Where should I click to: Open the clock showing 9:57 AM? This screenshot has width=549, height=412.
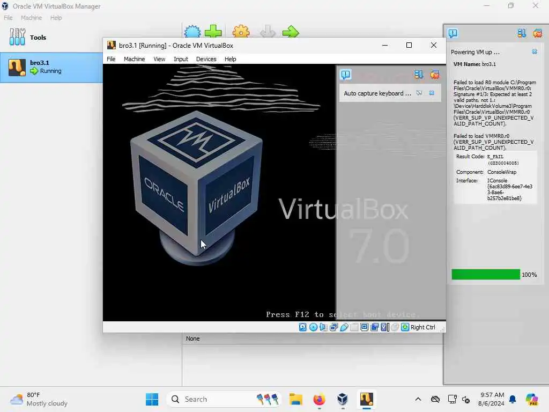(x=491, y=399)
